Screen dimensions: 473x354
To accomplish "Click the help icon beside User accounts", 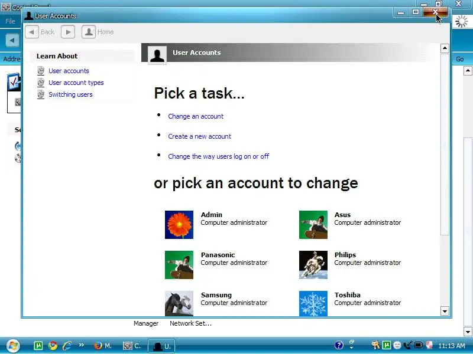I will click(x=41, y=71).
